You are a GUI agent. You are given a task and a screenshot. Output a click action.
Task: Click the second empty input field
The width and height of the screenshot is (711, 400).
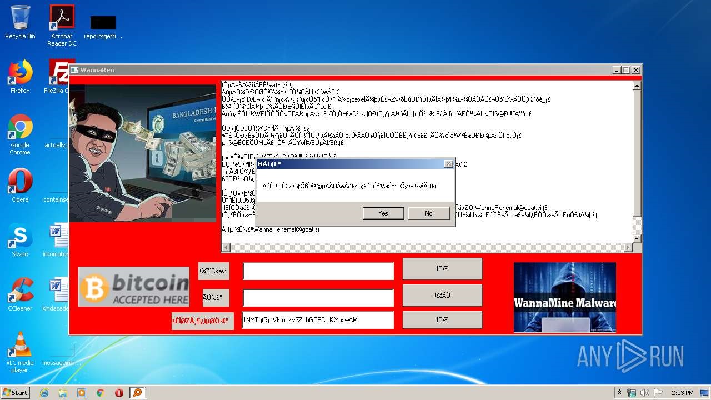[318, 298]
